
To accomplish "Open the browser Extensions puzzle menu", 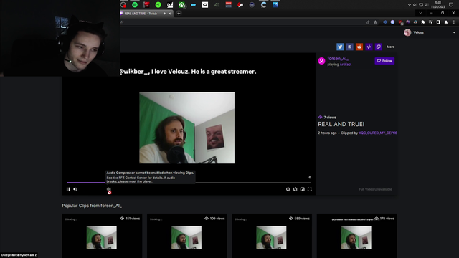I will click(x=423, y=22).
